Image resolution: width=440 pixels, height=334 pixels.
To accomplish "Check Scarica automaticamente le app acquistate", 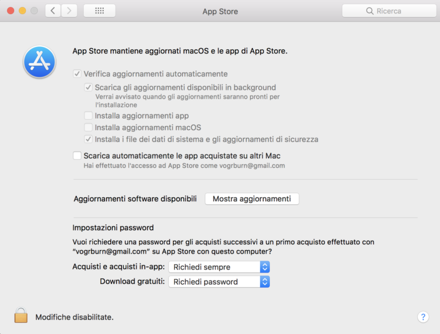I will point(77,156).
